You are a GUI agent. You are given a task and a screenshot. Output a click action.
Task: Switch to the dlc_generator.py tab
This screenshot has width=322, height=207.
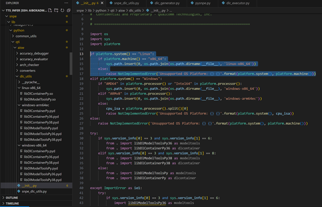[x=167, y=3]
